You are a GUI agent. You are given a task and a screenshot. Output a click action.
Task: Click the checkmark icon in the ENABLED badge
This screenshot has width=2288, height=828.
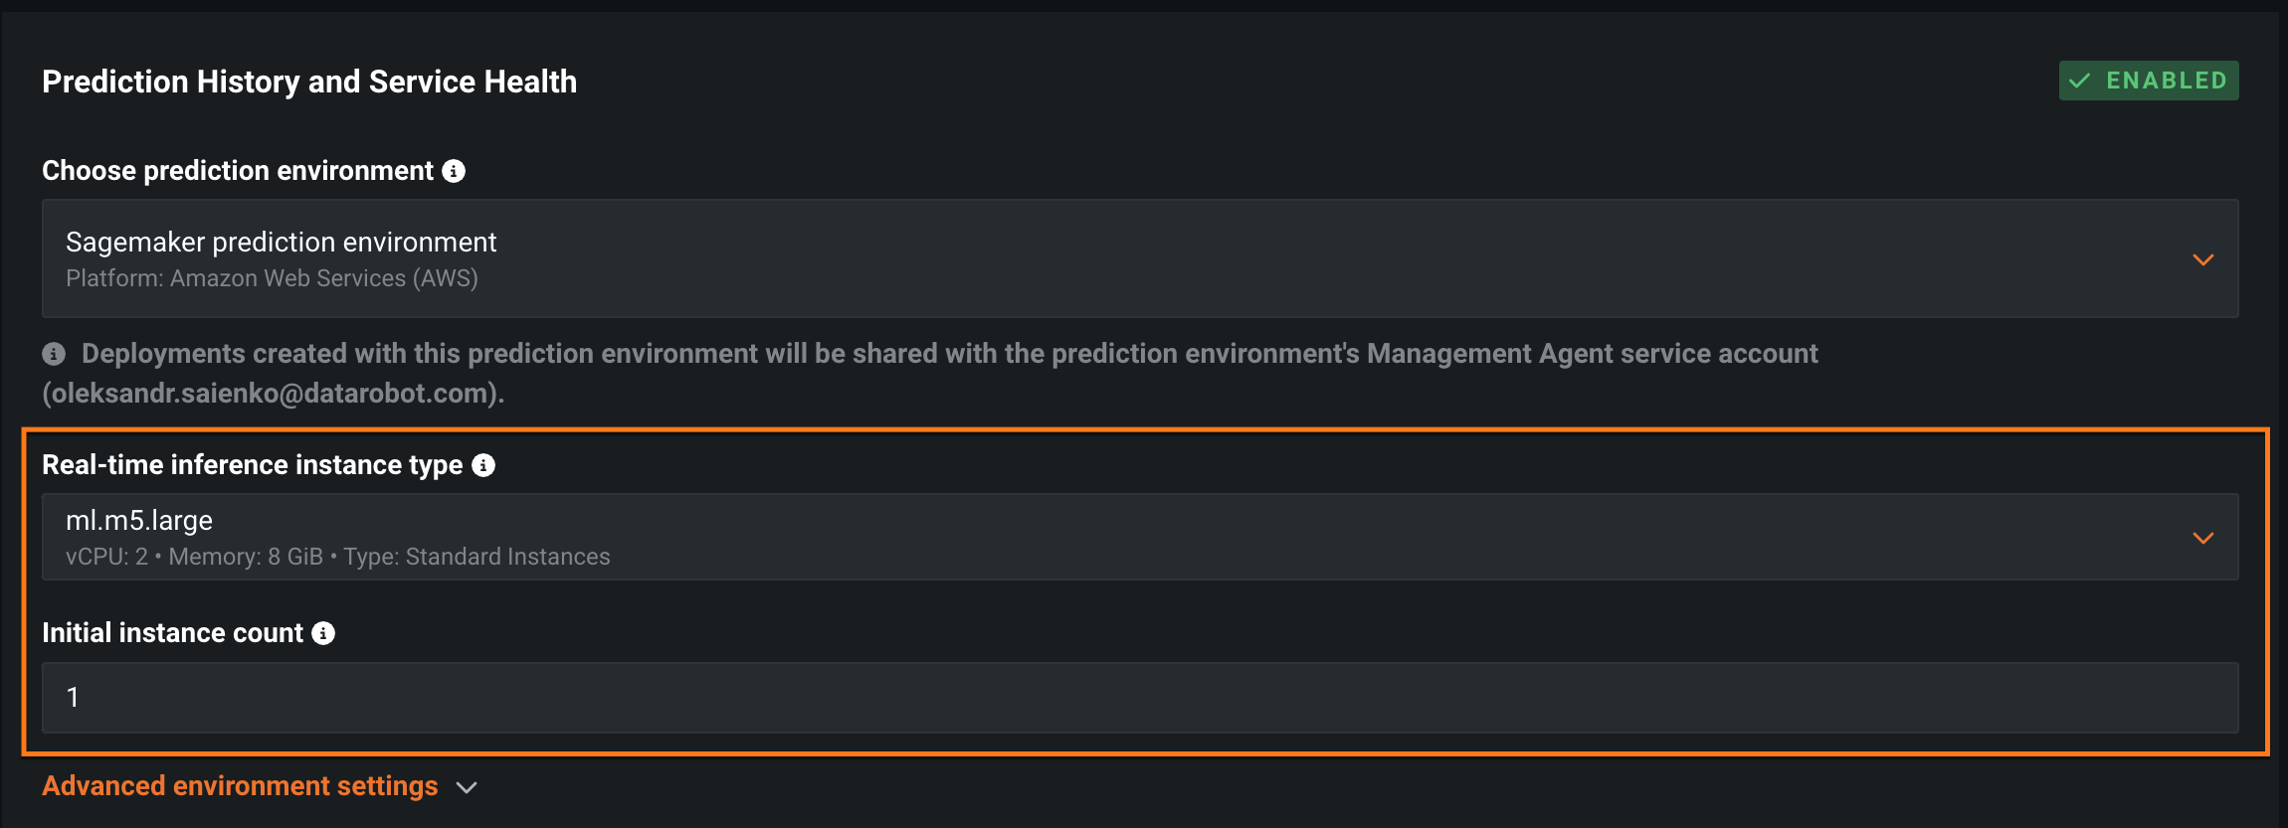[x=2079, y=81]
